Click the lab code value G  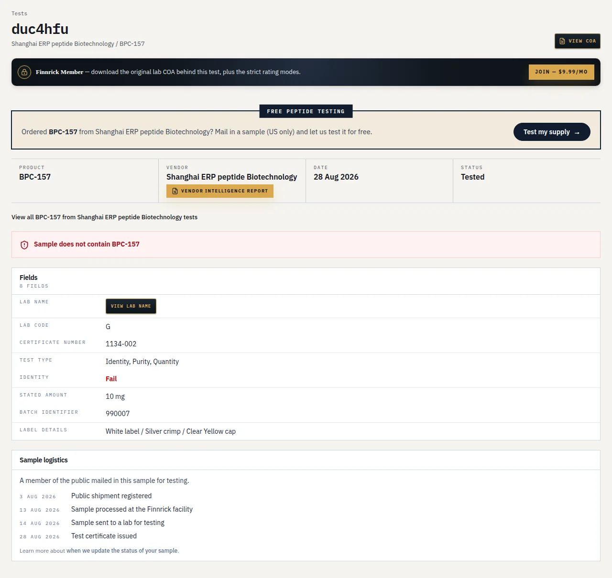tap(108, 327)
